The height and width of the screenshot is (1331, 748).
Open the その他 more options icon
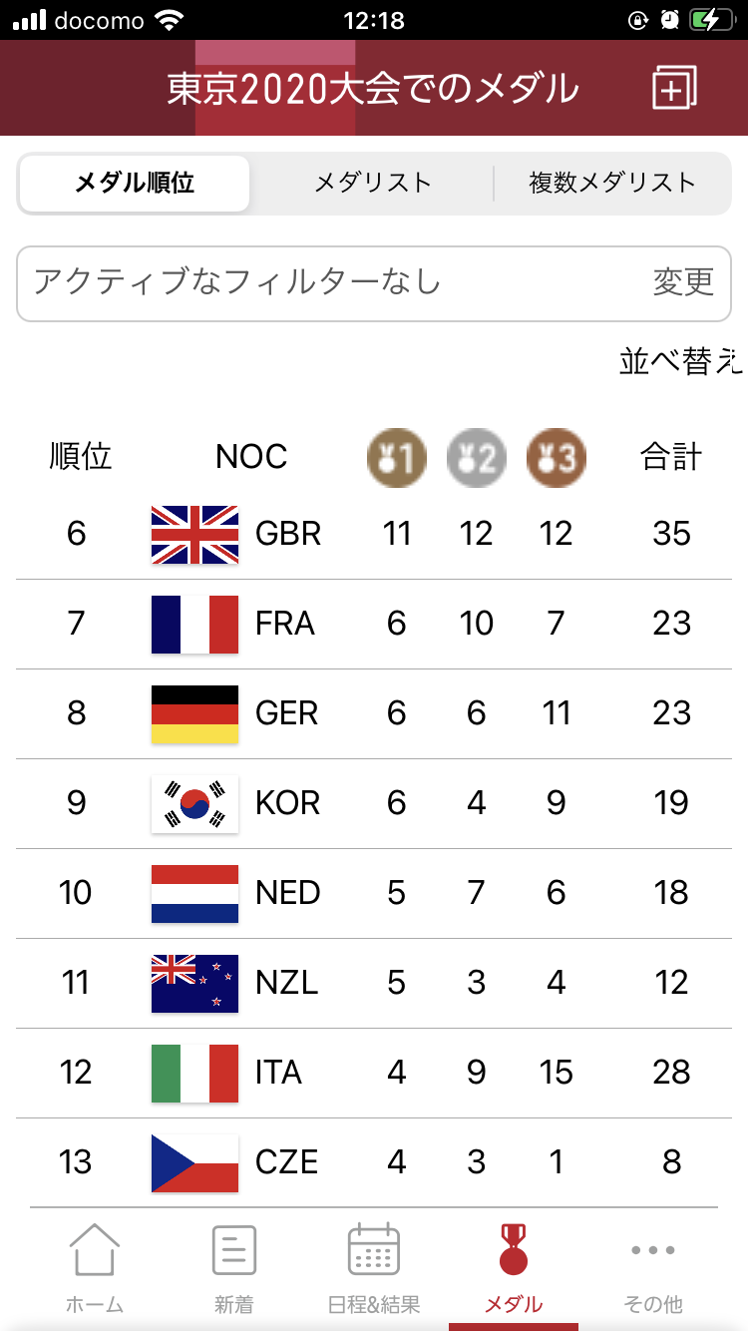653,1249
